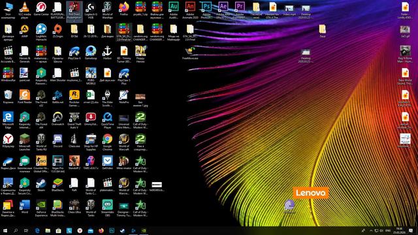Open Windows Start menu
Viewport: 418px width, 235px height.
click(x=5, y=230)
